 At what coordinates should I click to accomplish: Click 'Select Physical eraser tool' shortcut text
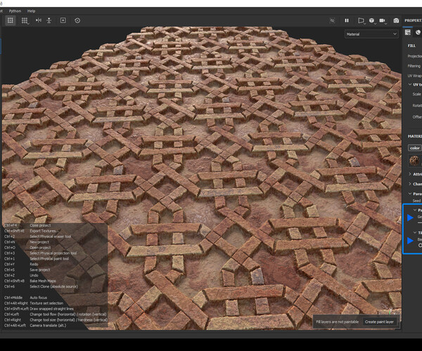pos(51,237)
